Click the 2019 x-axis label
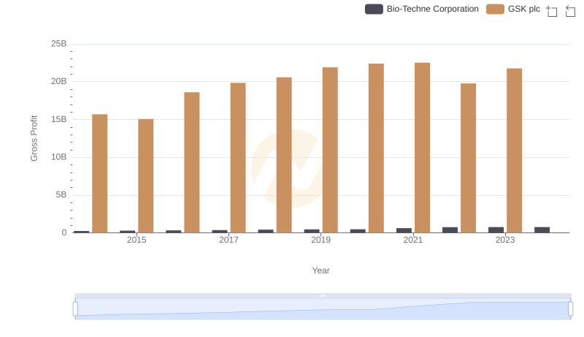This screenshot has height=337, width=584. click(x=320, y=240)
